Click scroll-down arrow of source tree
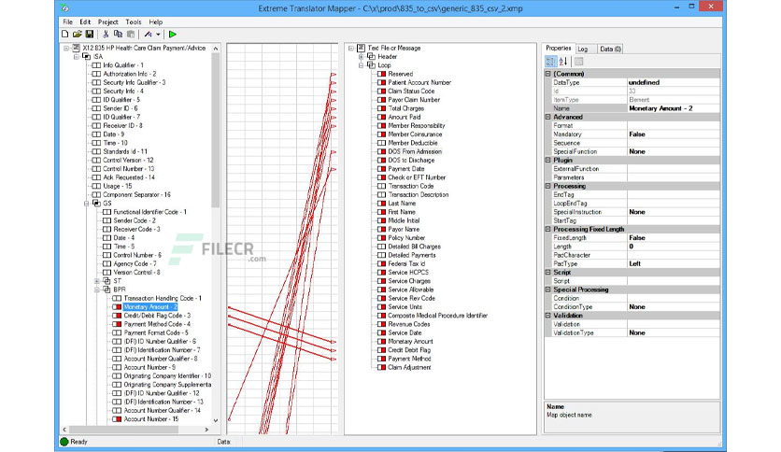The height and width of the screenshot is (452, 781). 215,420
